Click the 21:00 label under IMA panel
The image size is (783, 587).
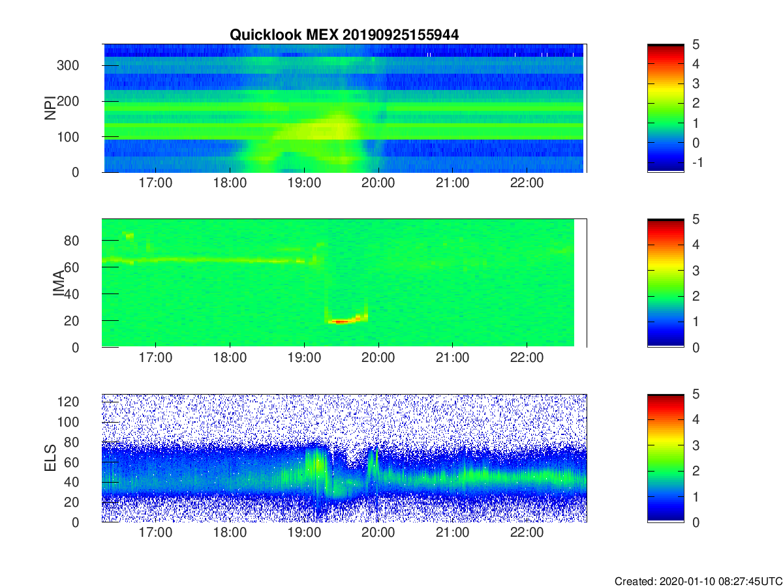452,358
